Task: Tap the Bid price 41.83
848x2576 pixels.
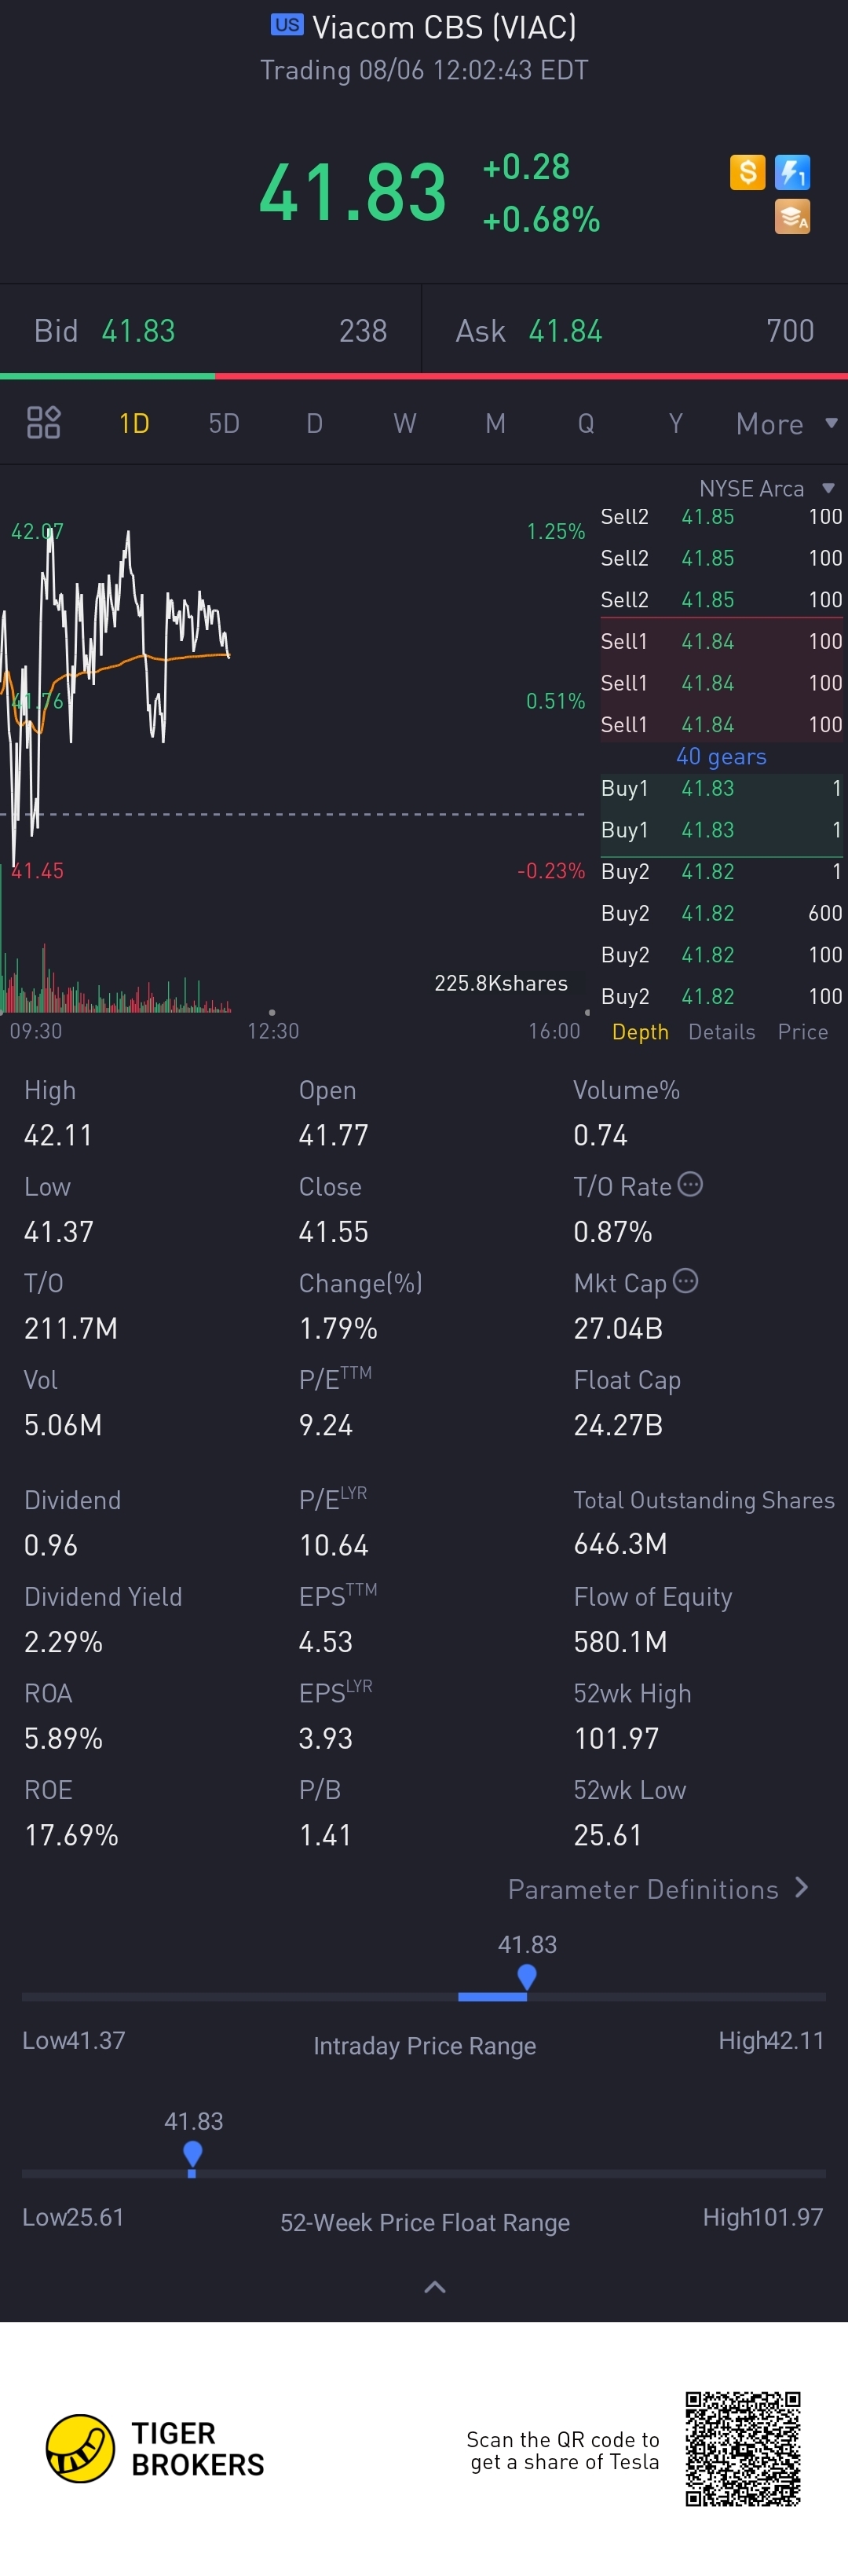Action: 139,331
